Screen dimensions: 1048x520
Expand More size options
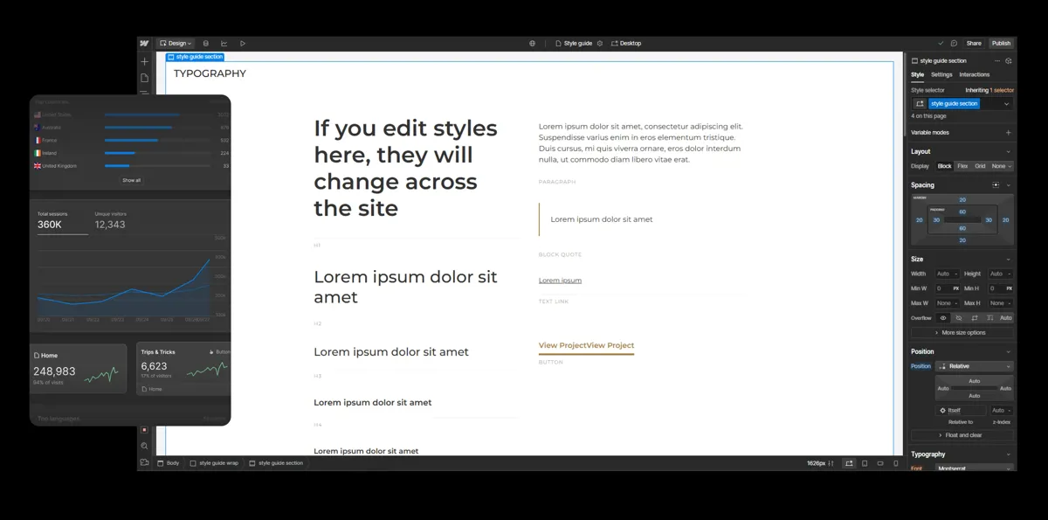(x=962, y=333)
